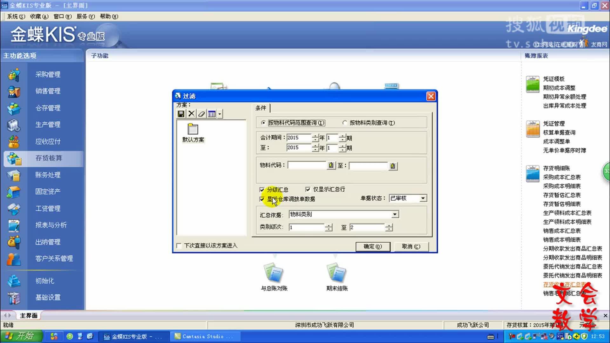Uncheck the 仅显示汇总行 checkbox
This screenshot has height=343, width=610.
tap(308, 189)
